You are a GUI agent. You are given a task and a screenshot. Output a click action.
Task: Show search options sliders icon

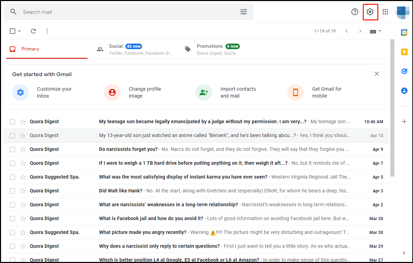pyautogui.click(x=244, y=12)
